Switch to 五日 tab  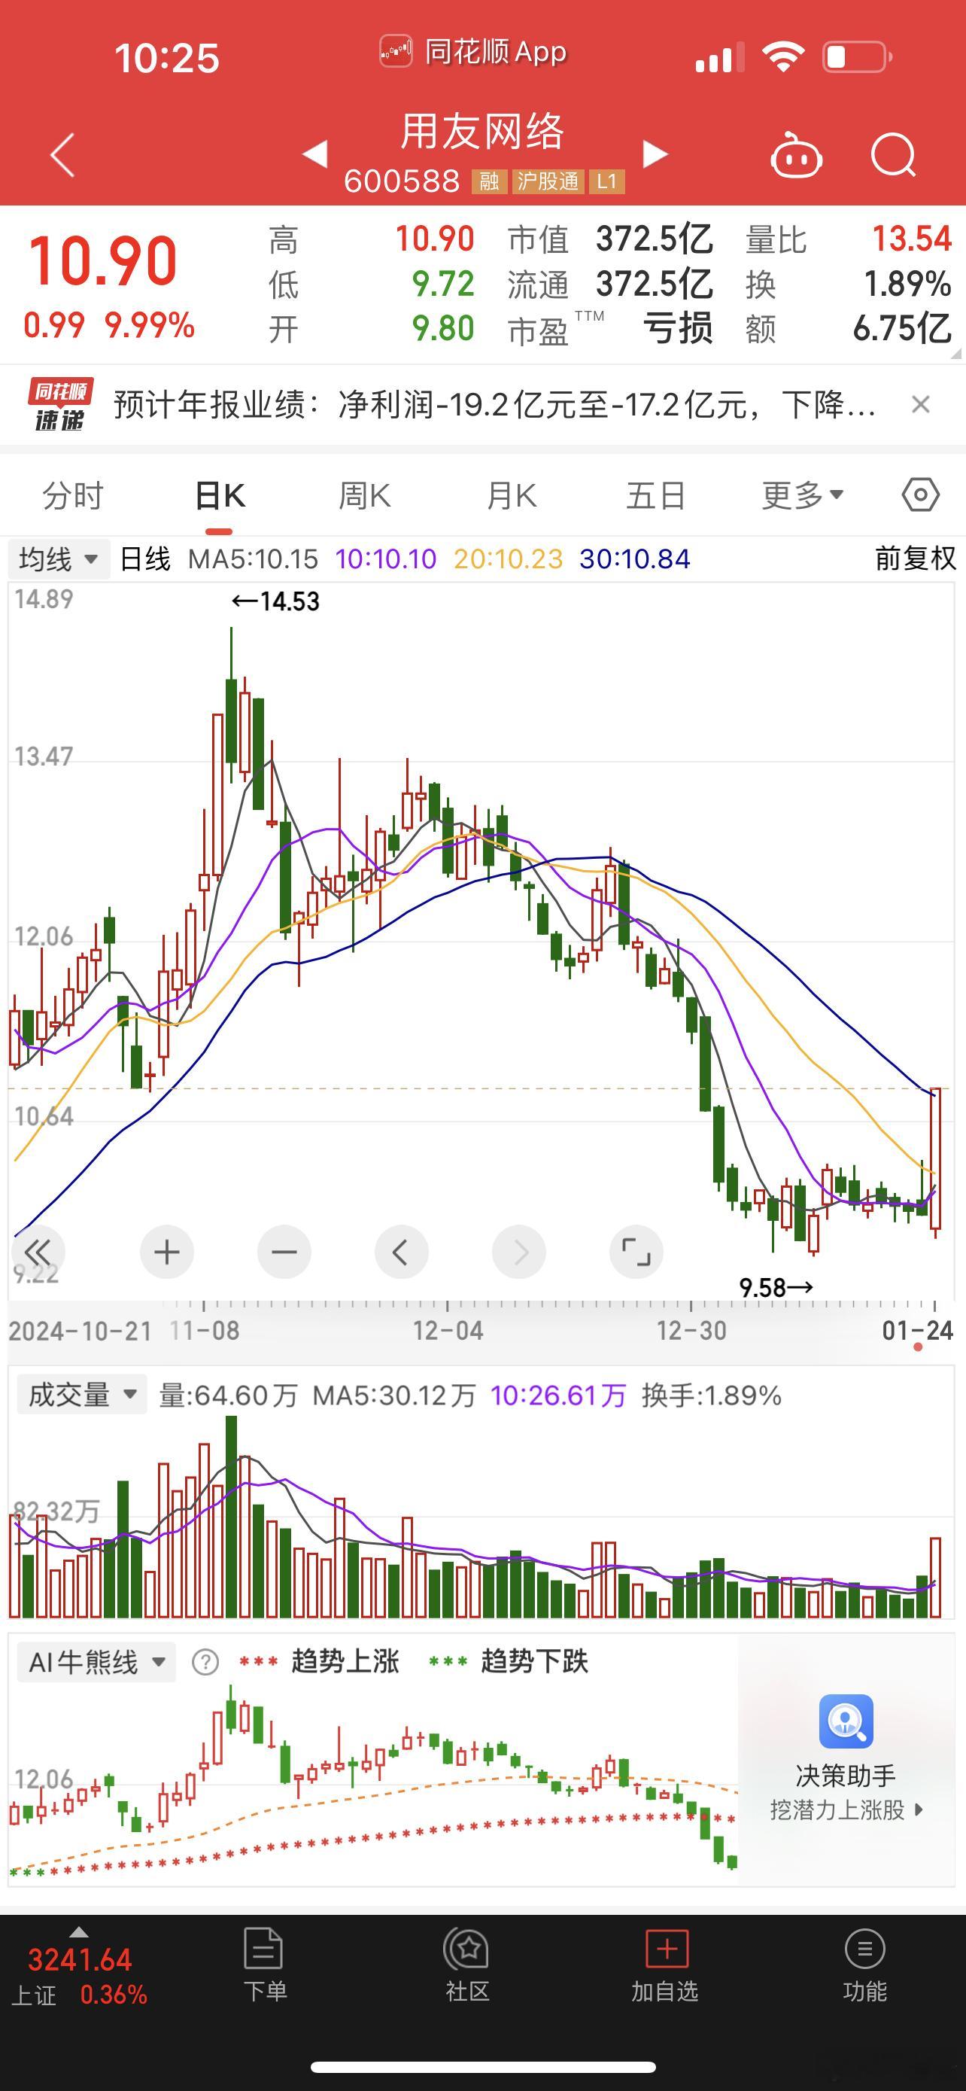click(656, 495)
